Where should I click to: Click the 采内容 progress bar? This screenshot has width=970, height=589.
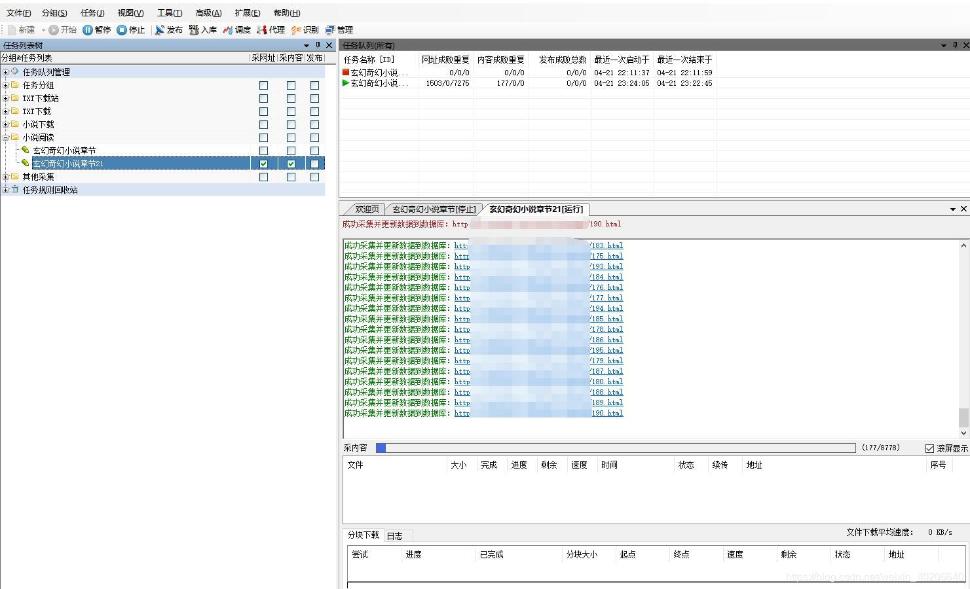pyautogui.click(x=616, y=448)
